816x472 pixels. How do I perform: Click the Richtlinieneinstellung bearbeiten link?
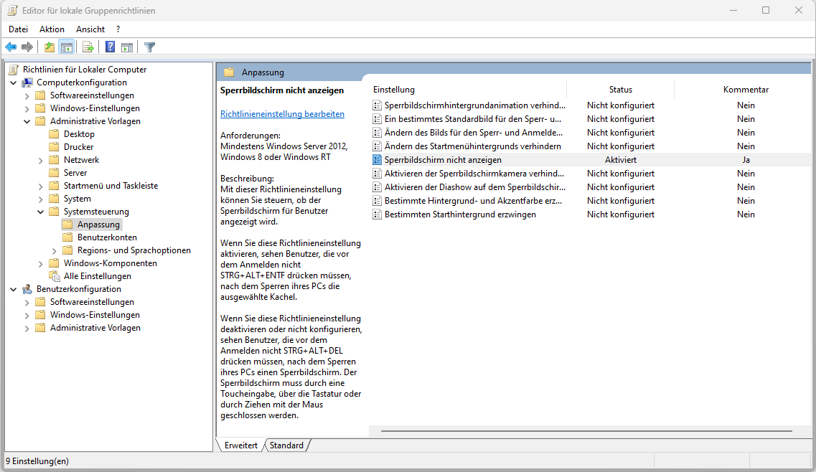(282, 114)
